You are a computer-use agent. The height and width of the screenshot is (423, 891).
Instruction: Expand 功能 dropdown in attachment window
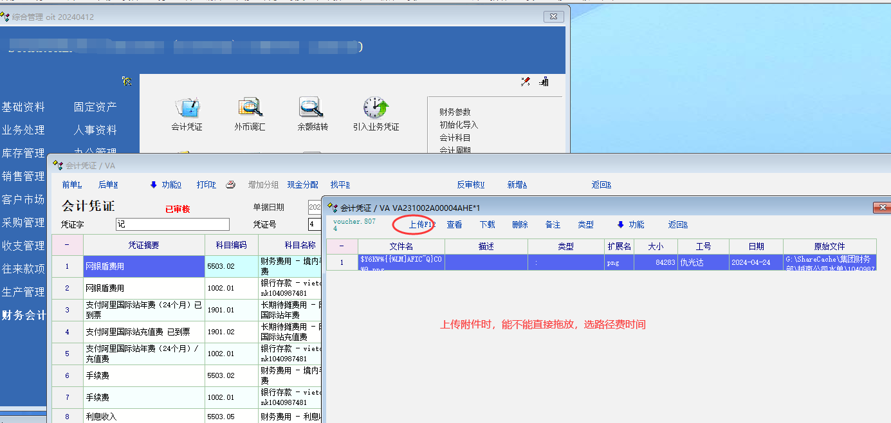[630, 225]
